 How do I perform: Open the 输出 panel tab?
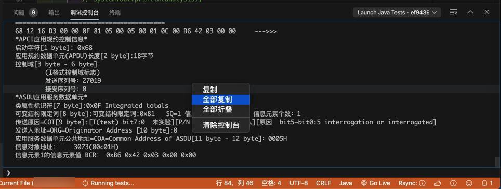click(x=54, y=13)
